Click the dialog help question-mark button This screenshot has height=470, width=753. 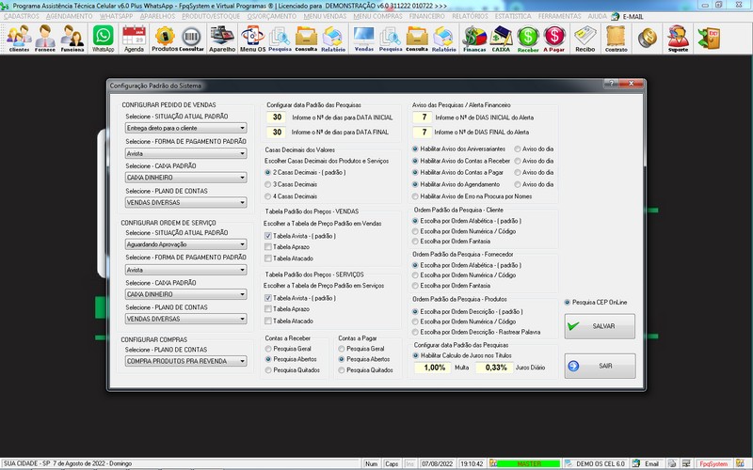coord(611,84)
